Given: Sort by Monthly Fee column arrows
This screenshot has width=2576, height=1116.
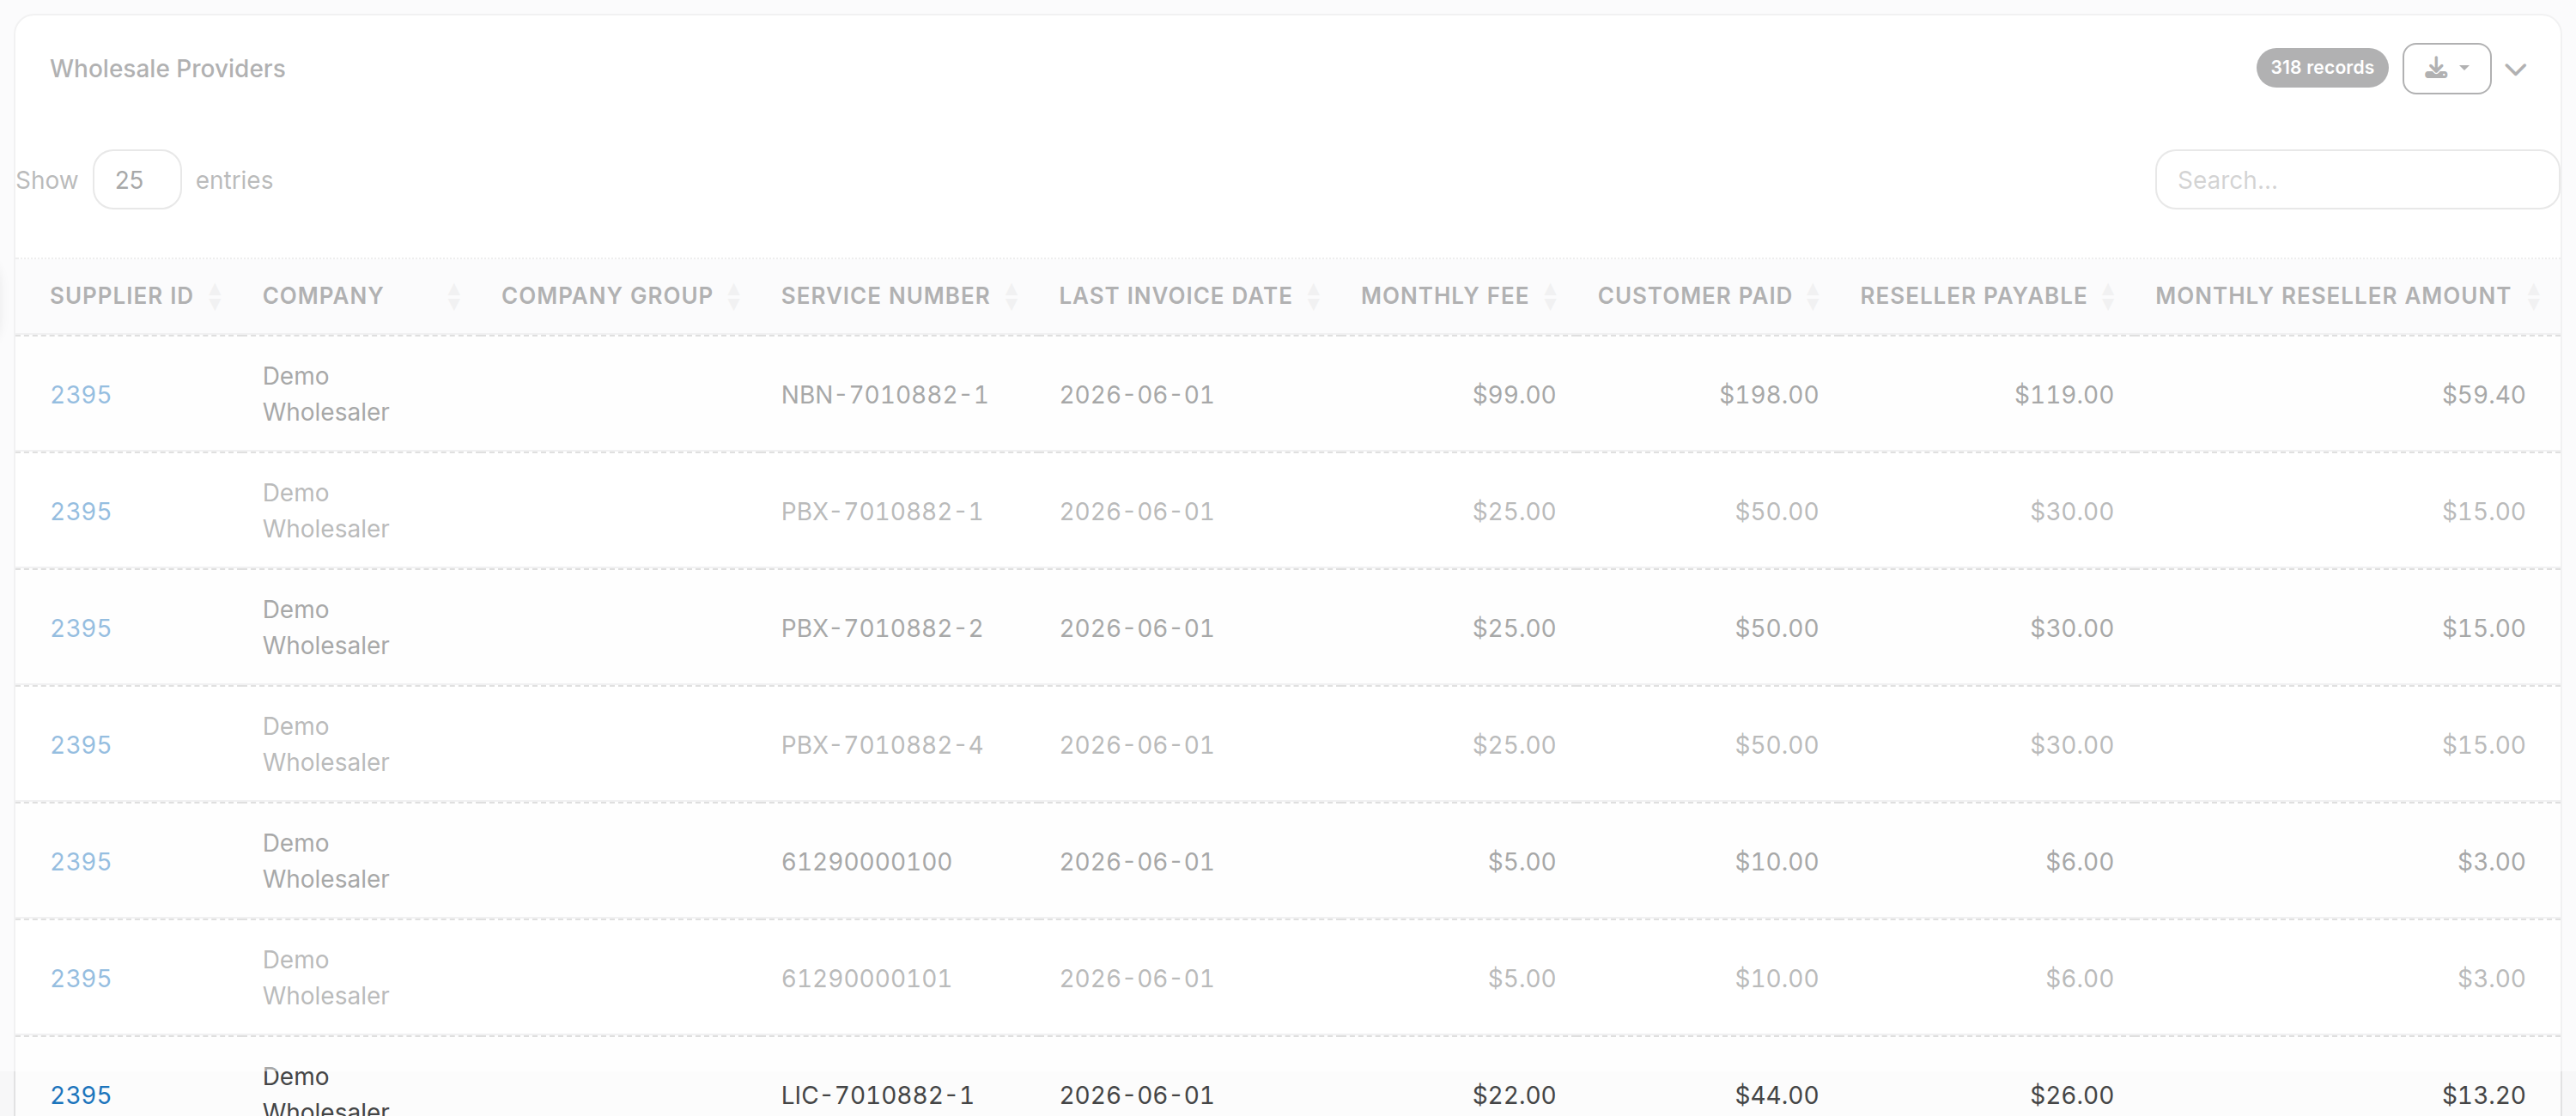Looking at the screenshot, I should pyautogui.click(x=1551, y=296).
